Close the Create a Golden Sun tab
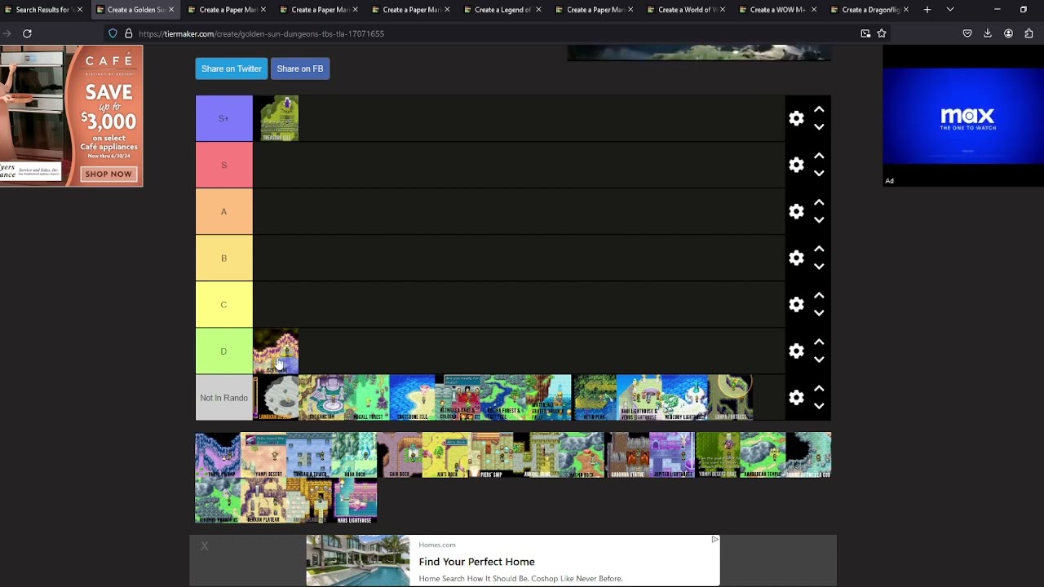Image resolution: width=1044 pixels, height=587 pixels. click(171, 10)
